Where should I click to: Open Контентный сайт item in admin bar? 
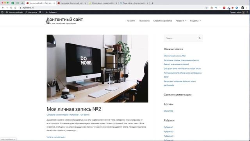pos(14,12)
